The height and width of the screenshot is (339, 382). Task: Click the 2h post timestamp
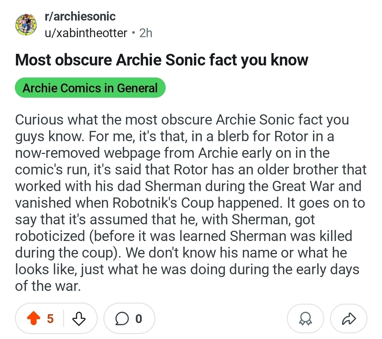pyautogui.click(x=146, y=33)
